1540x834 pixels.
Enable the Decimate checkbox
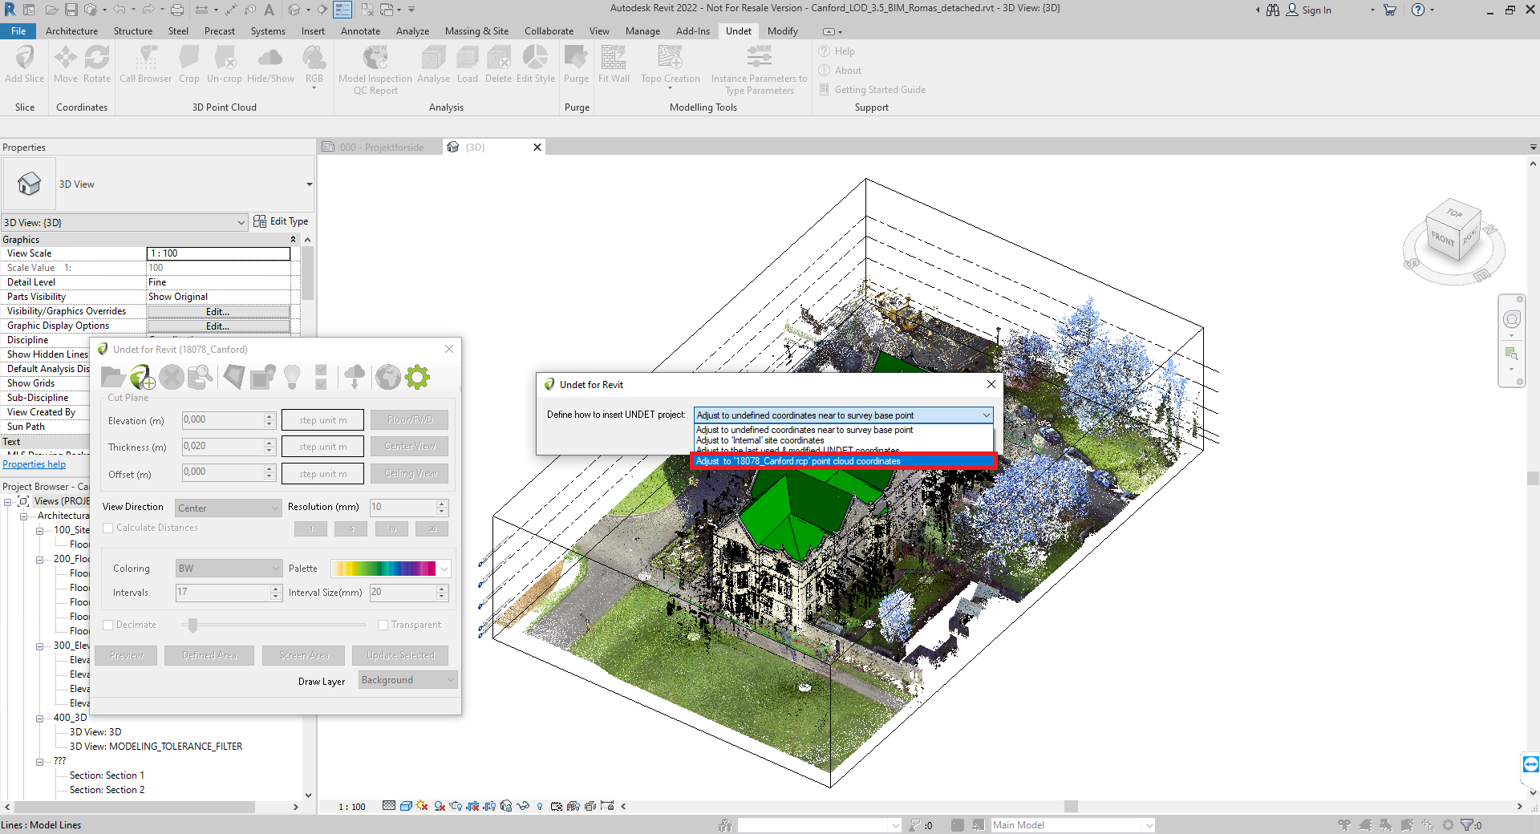pyautogui.click(x=107, y=624)
